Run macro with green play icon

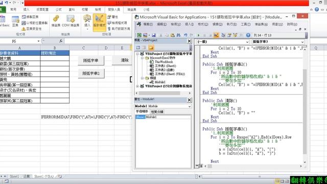(x=198, y=35)
